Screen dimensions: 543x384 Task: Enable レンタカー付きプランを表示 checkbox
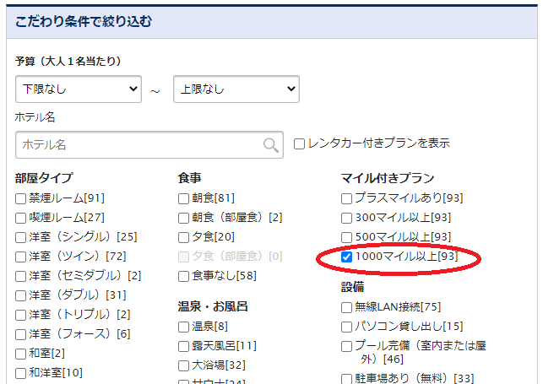click(x=299, y=143)
